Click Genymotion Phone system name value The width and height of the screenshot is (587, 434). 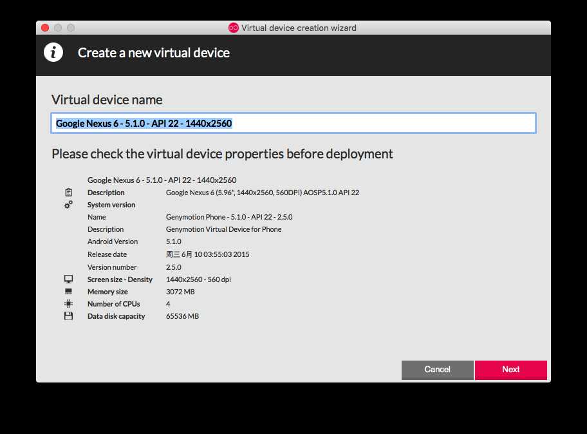(x=229, y=217)
